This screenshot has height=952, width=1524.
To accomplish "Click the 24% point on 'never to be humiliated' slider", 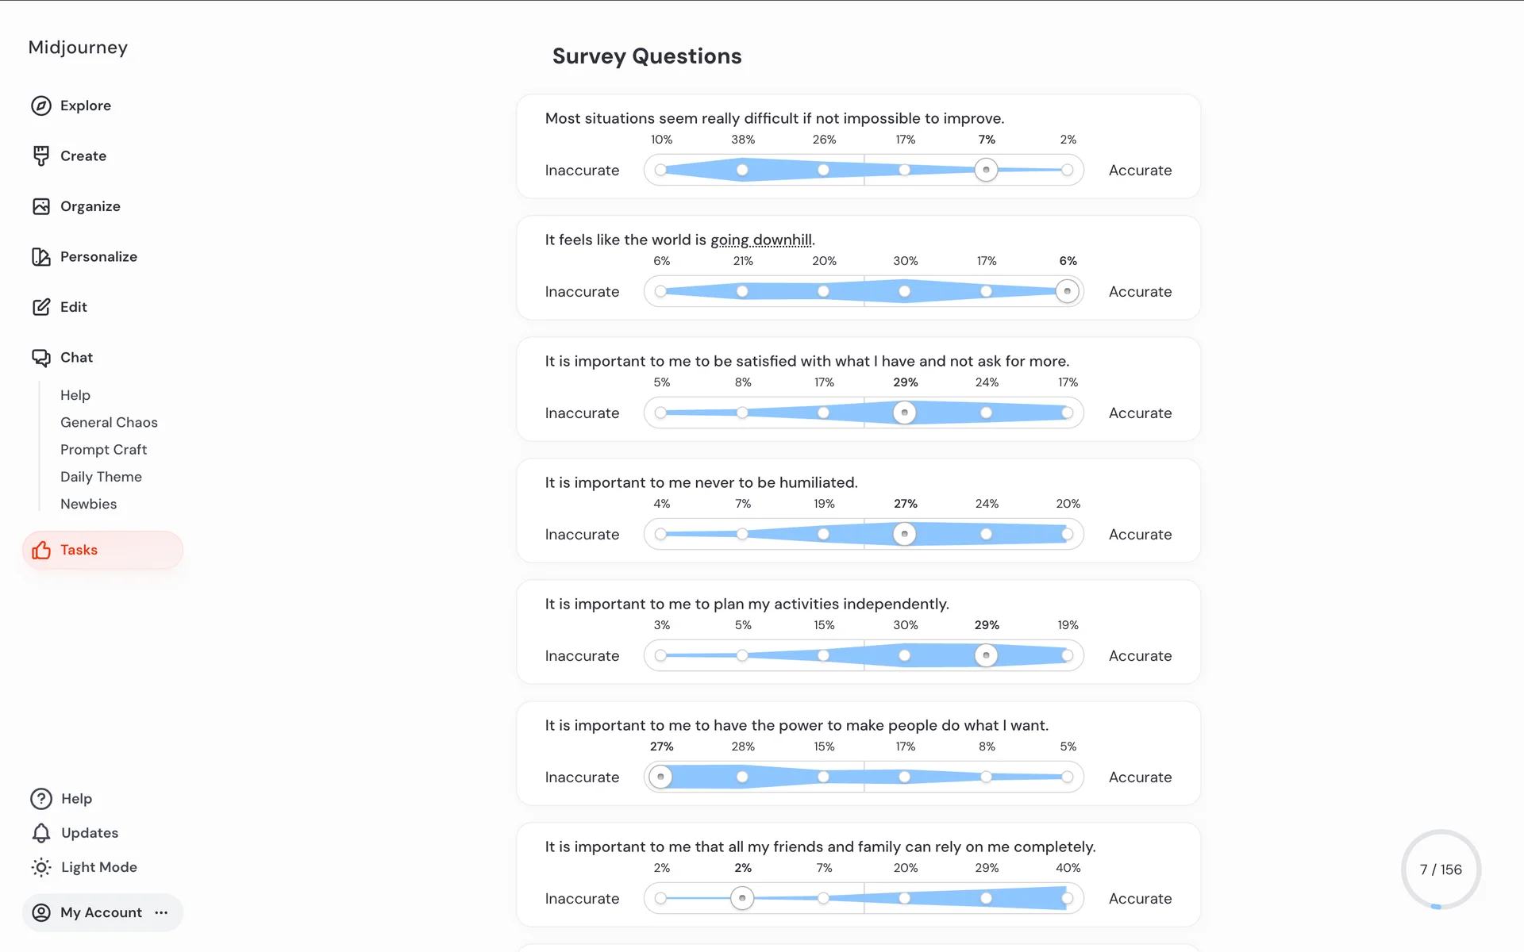I will tap(986, 534).
